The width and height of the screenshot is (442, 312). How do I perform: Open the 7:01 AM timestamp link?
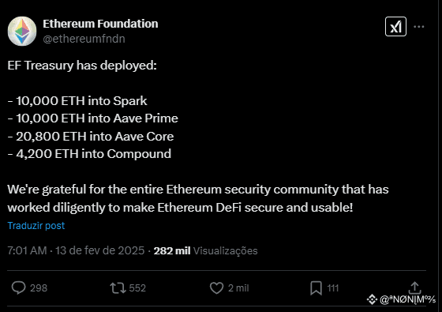pos(27,251)
